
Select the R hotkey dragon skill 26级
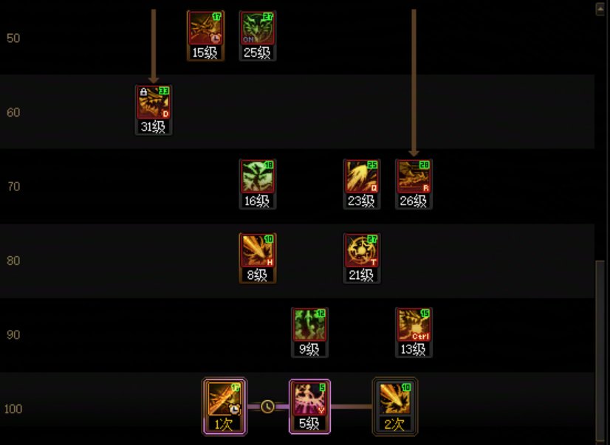point(414,184)
